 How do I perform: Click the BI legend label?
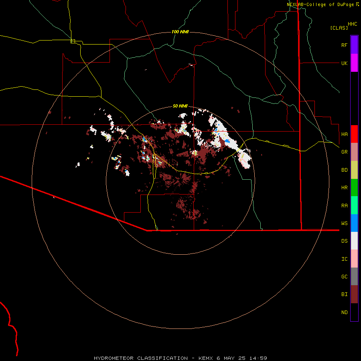344,294
